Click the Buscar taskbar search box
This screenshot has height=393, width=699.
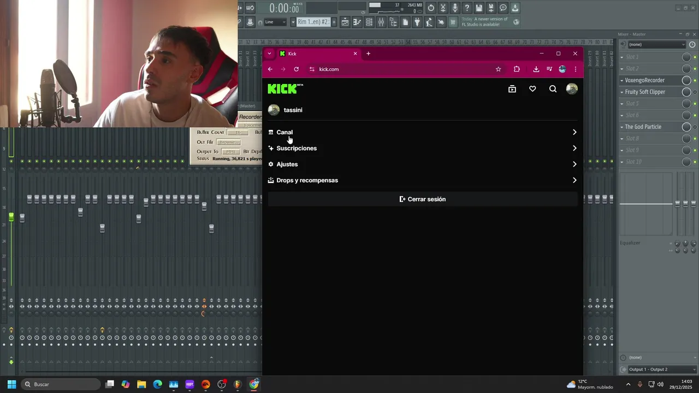click(x=61, y=384)
